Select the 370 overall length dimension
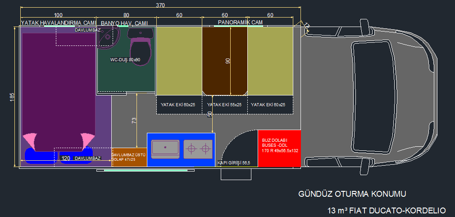455x217 pixels. [x=160, y=5]
